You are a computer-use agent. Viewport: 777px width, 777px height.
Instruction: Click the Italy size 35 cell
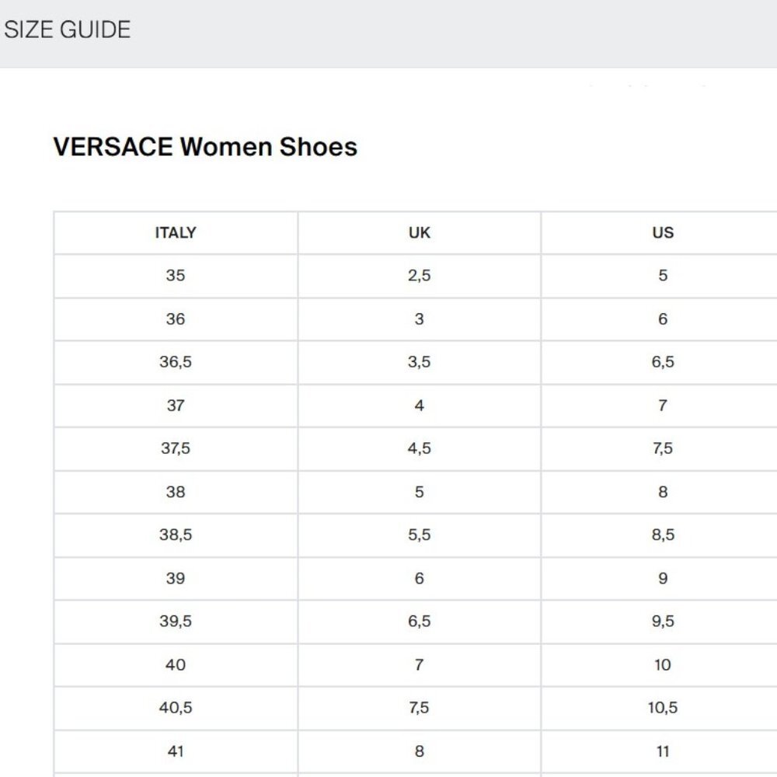click(176, 276)
